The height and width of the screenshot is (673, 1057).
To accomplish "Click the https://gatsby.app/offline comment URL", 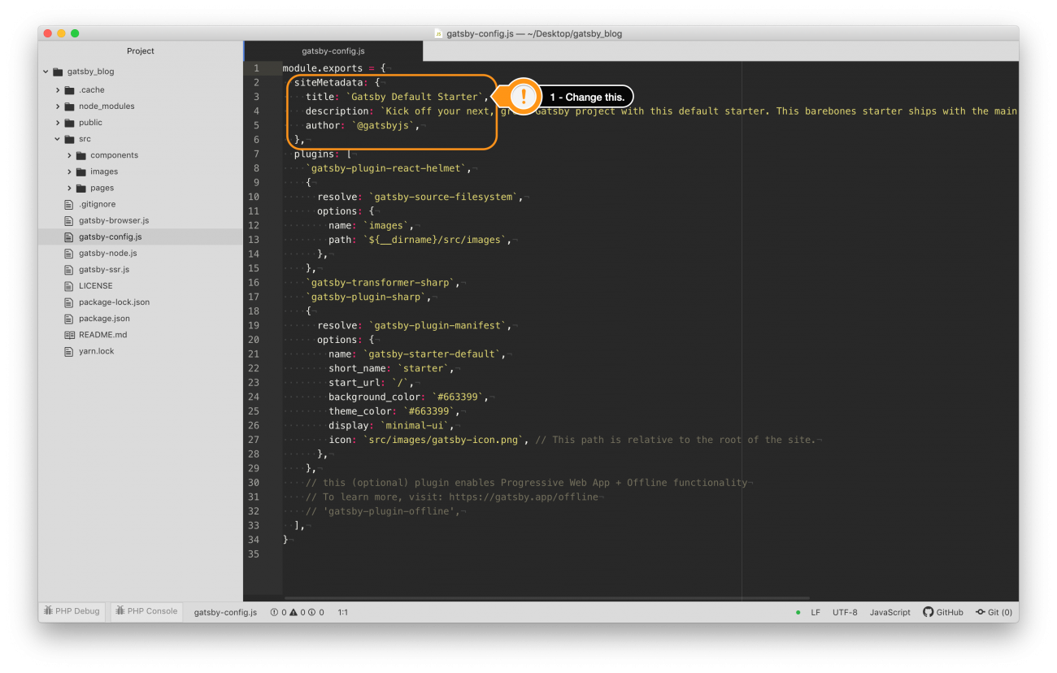I will click(522, 497).
